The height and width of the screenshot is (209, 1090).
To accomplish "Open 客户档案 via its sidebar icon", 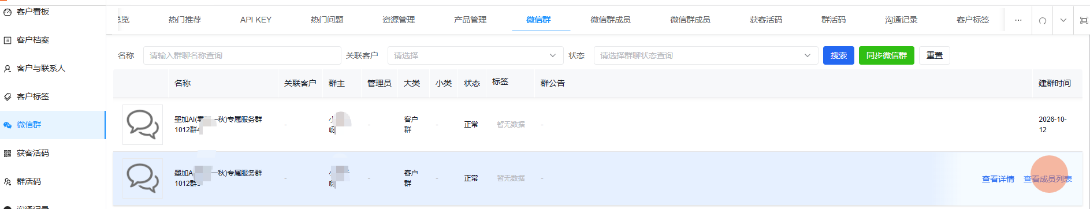I will point(8,40).
